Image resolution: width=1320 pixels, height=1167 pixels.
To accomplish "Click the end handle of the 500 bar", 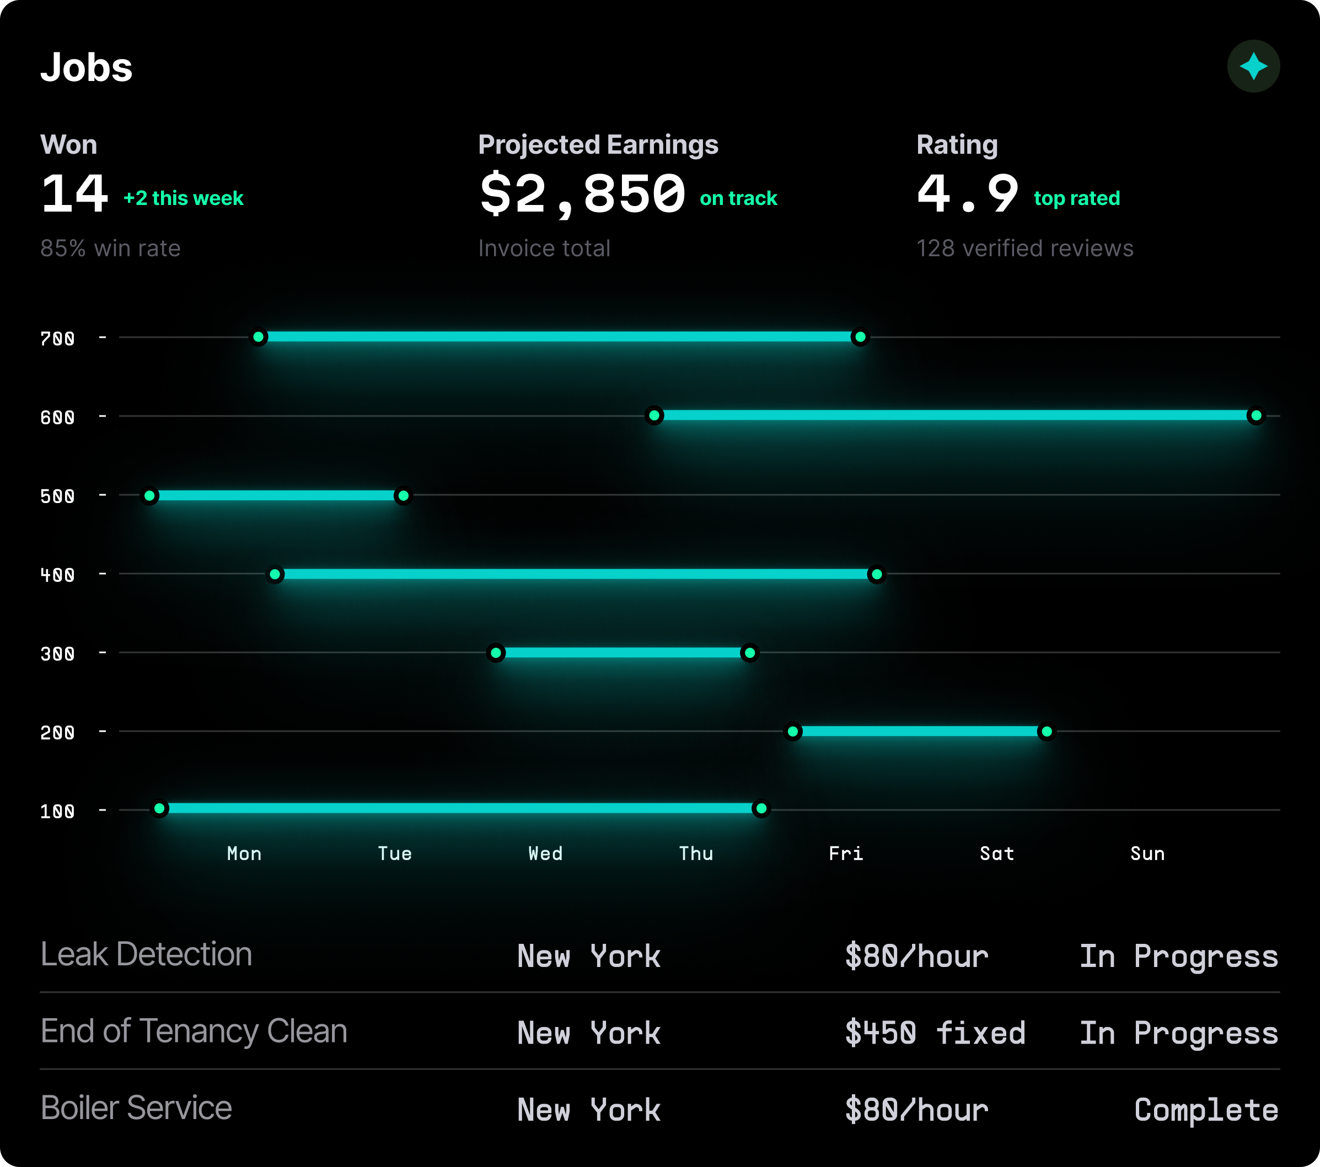I will pyautogui.click(x=403, y=496).
